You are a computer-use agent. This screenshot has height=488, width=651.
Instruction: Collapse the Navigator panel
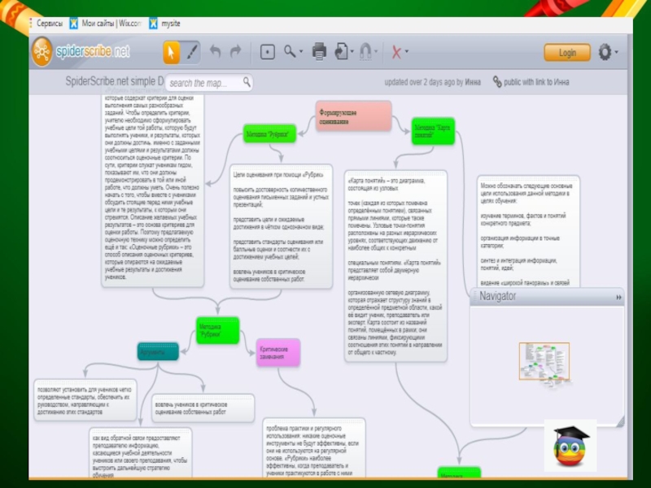(x=618, y=298)
